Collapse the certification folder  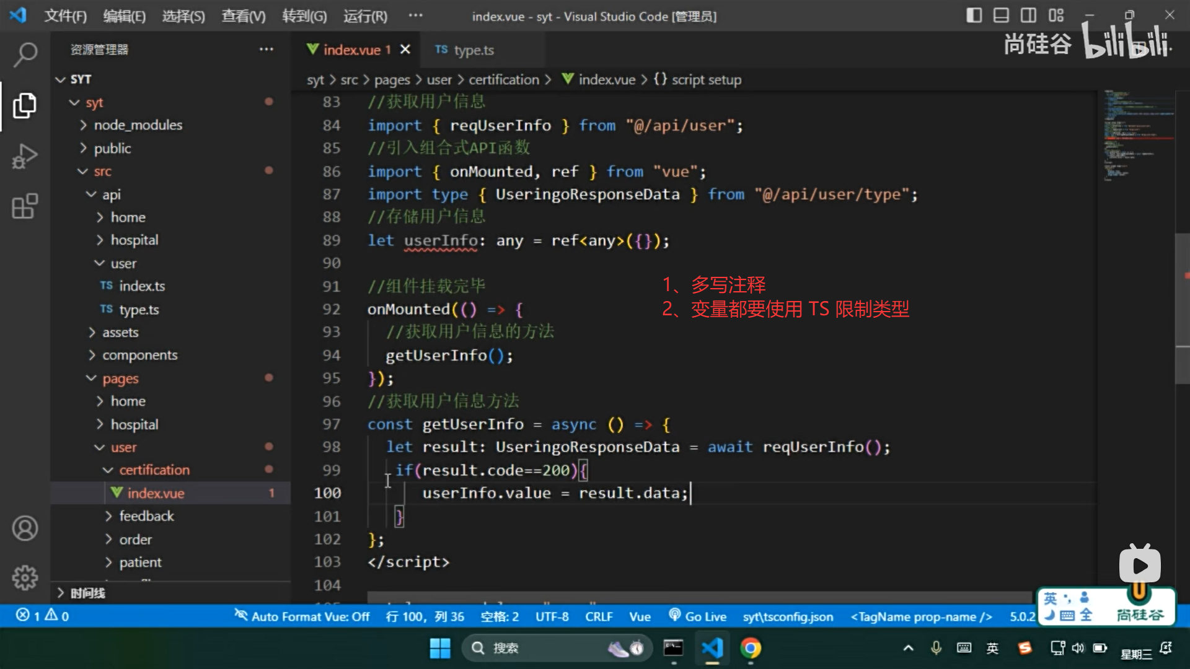point(154,470)
